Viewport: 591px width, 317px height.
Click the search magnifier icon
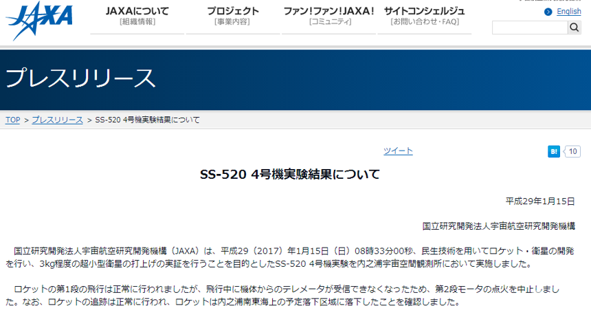[x=574, y=28]
